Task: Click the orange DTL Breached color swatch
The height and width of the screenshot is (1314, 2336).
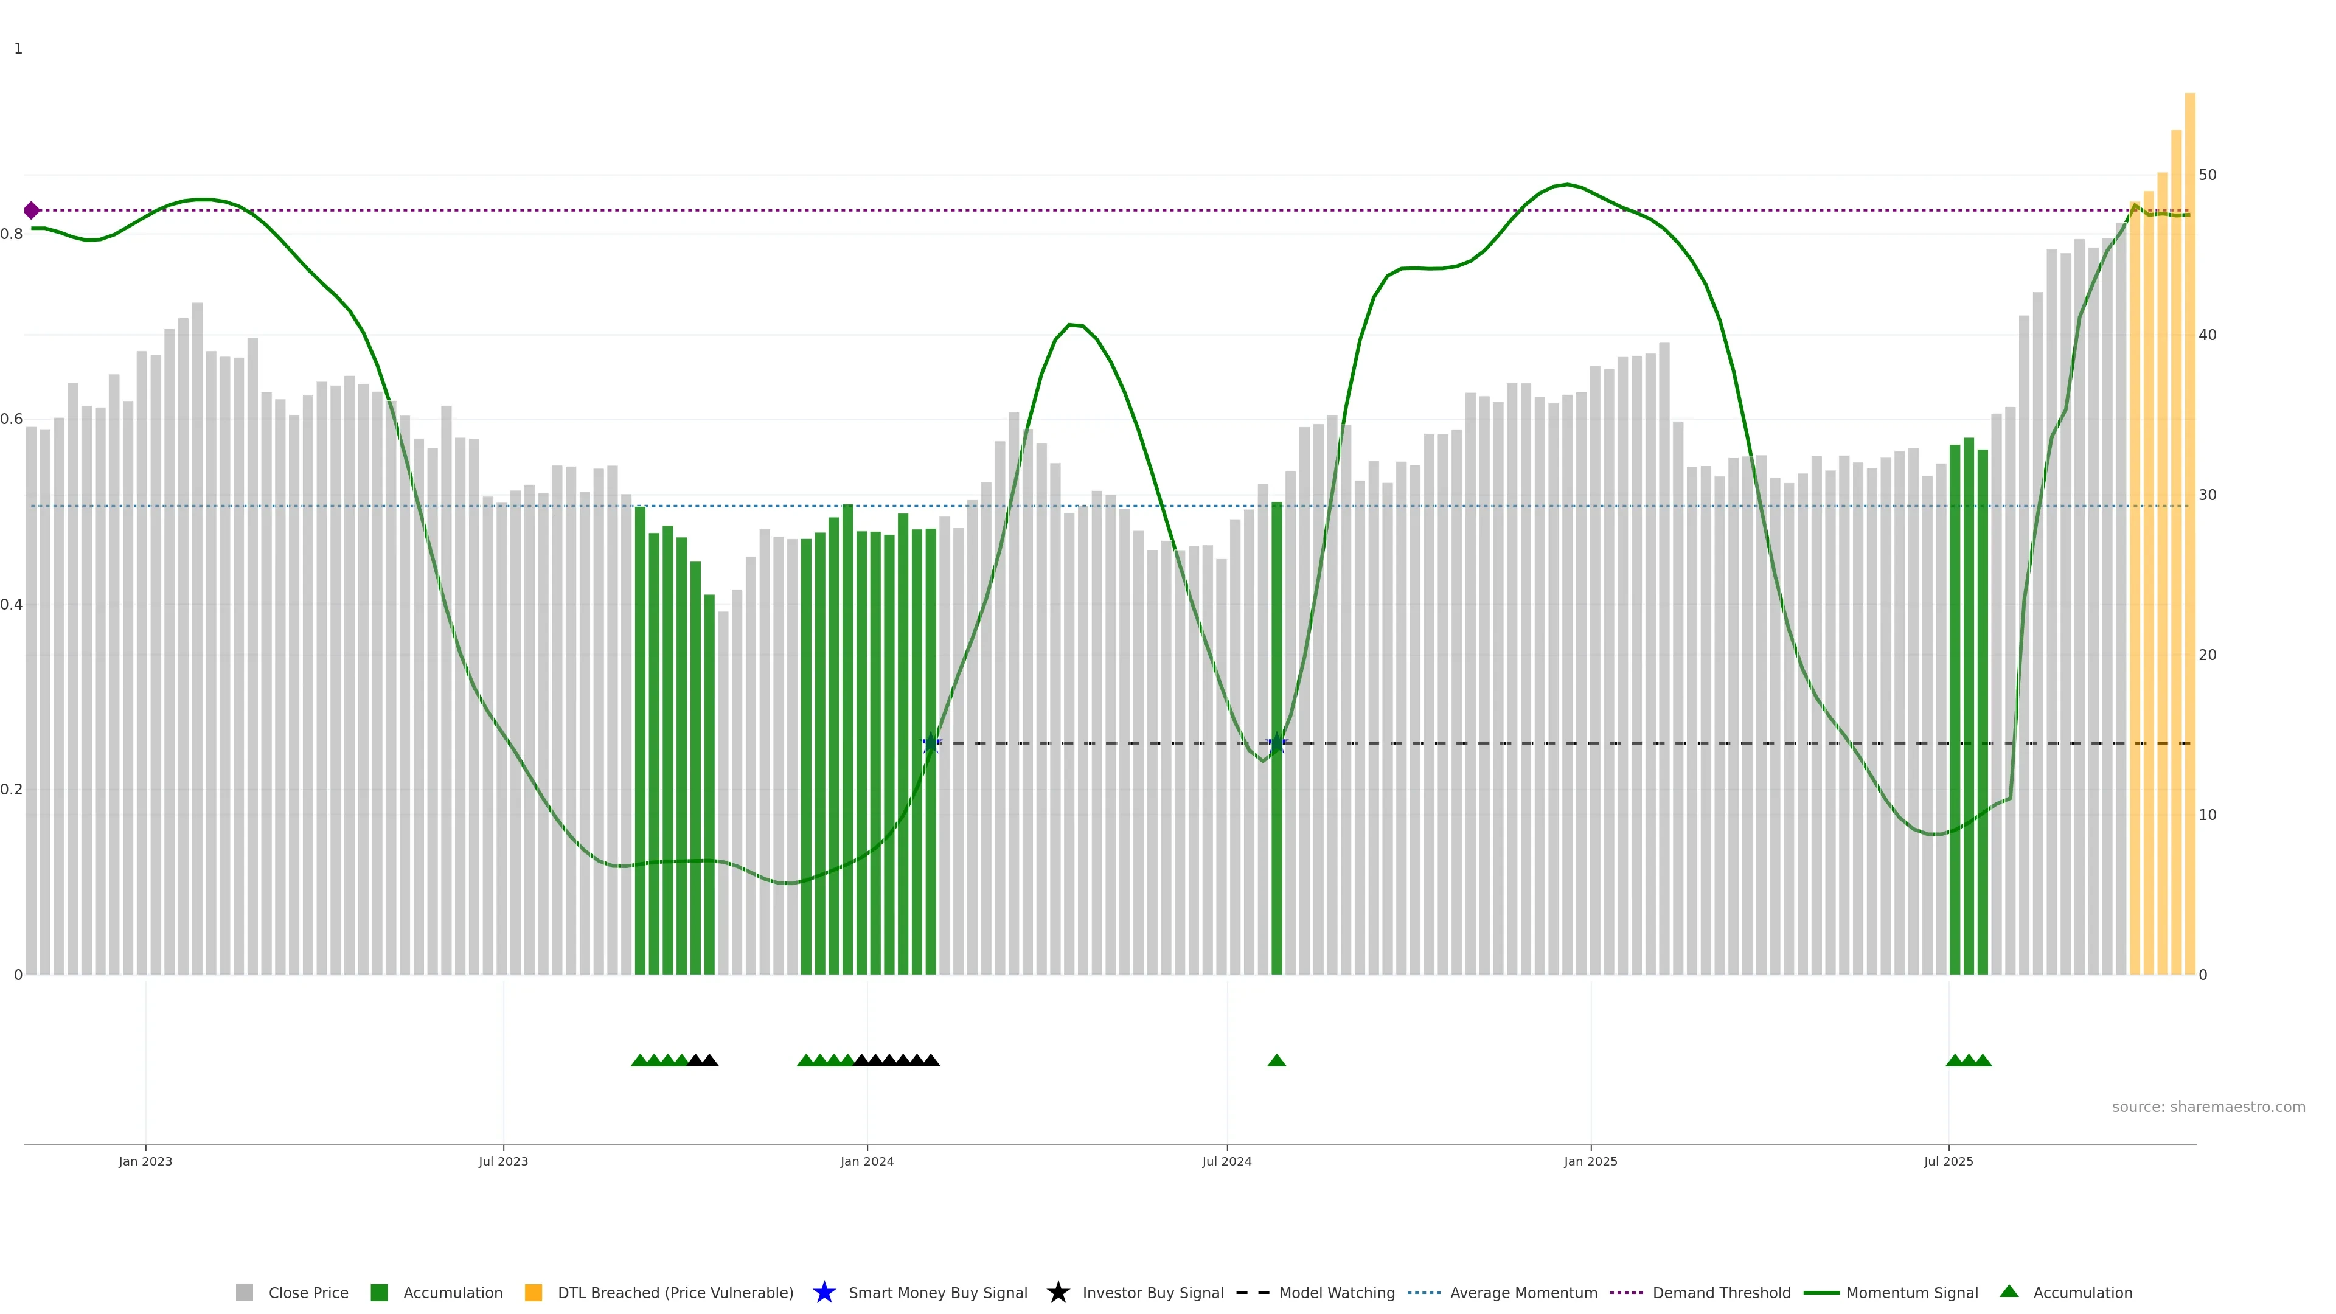Action: (x=534, y=1292)
